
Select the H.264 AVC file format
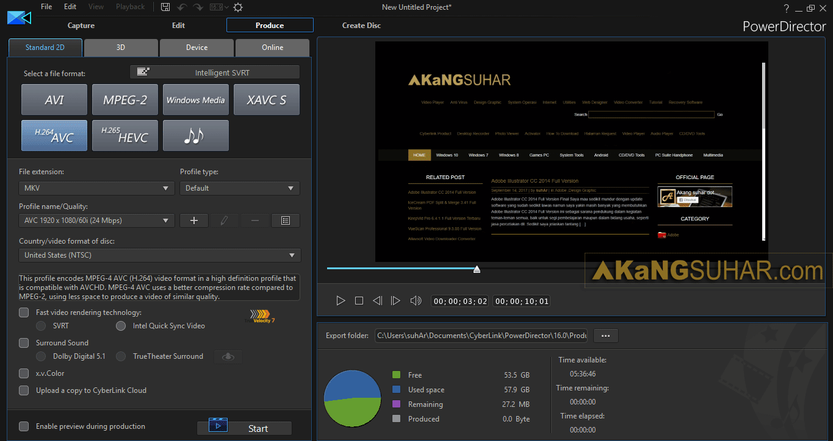coord(54,135)
